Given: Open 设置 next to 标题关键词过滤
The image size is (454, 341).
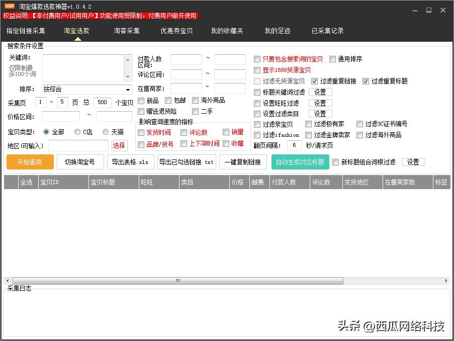Looking at the screenshot, I should pyautogui.click(x=320, y=92).
